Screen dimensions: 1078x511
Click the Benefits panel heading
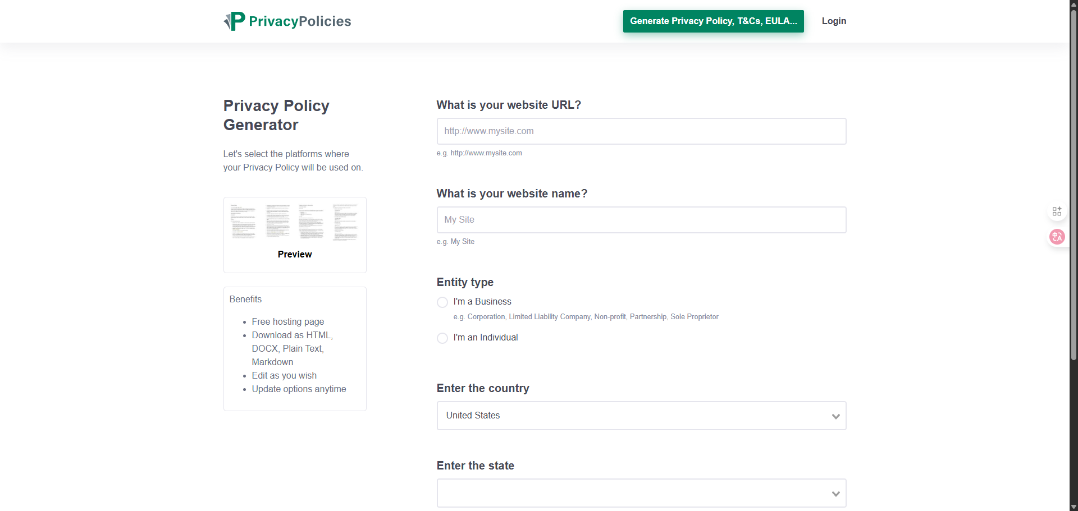click(x=245, y=299)
